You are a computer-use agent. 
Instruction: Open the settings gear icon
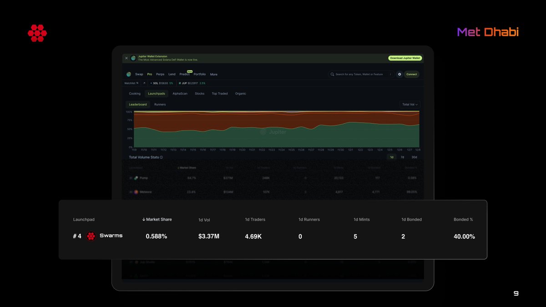399,74
